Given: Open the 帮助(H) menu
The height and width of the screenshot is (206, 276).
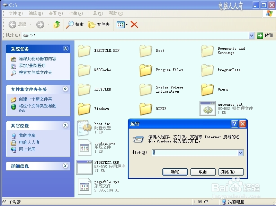Looking at the screenshot, I should [116, 13].
